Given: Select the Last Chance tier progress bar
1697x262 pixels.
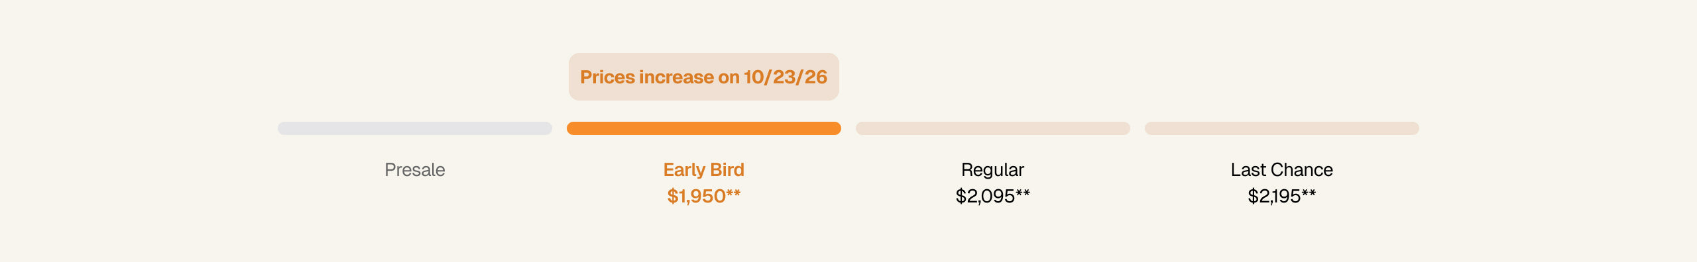Looking at the screenshot, I should [x=1282, y=128].
